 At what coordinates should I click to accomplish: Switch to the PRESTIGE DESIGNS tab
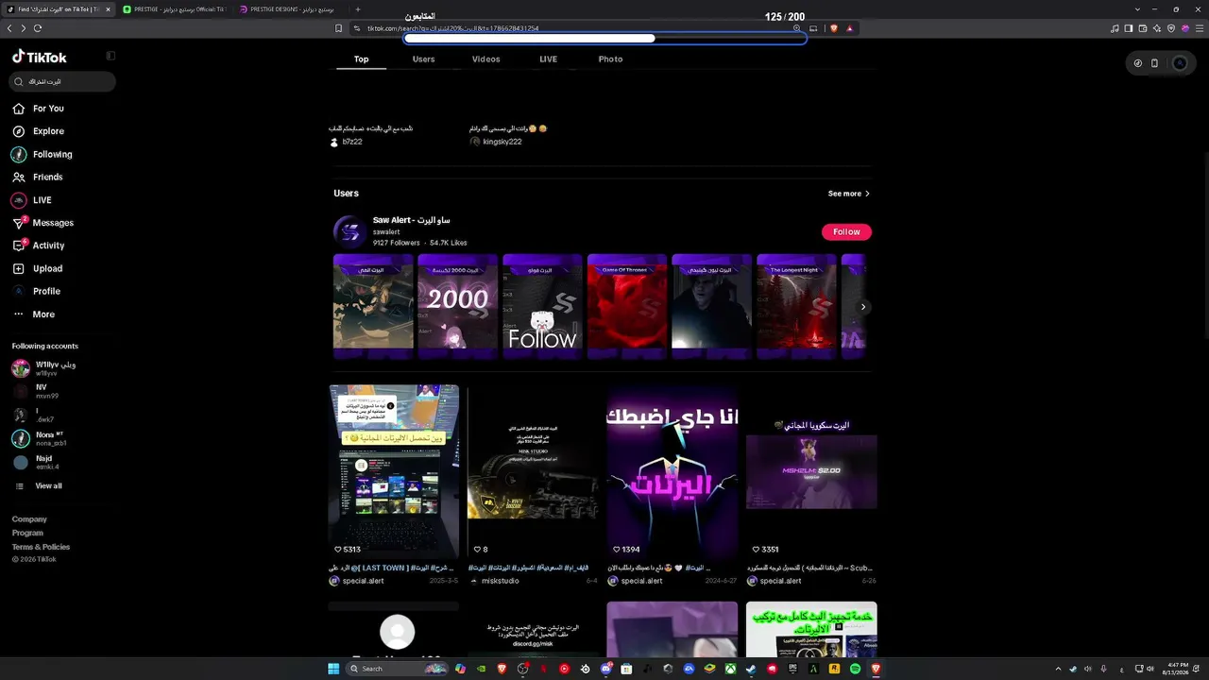[x=291, y=9]
